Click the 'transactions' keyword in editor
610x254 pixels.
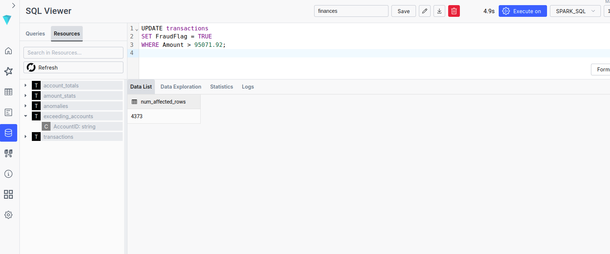[x=187, y=28]
